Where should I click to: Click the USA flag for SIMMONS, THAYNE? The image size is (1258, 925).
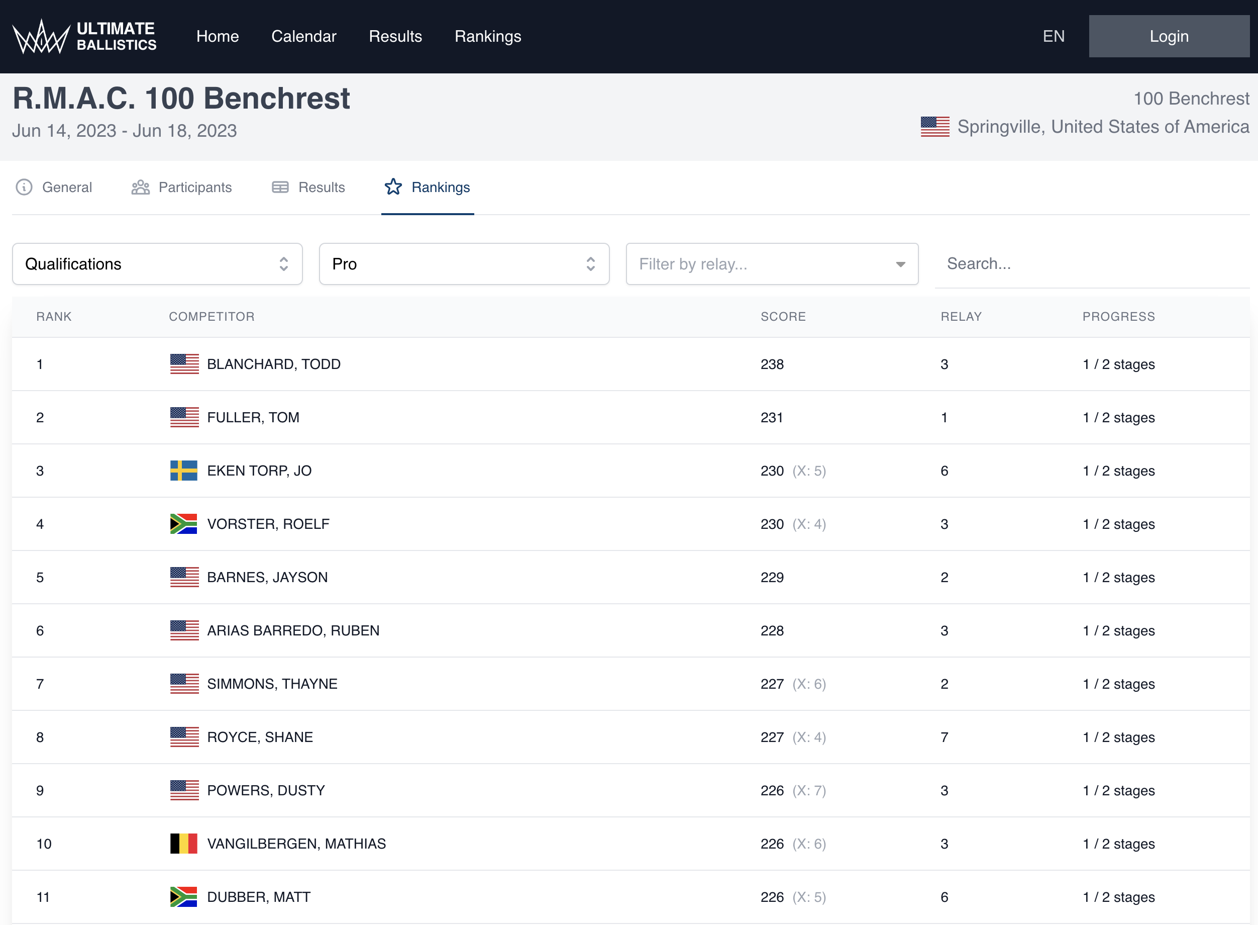click(x=184, y=684)
